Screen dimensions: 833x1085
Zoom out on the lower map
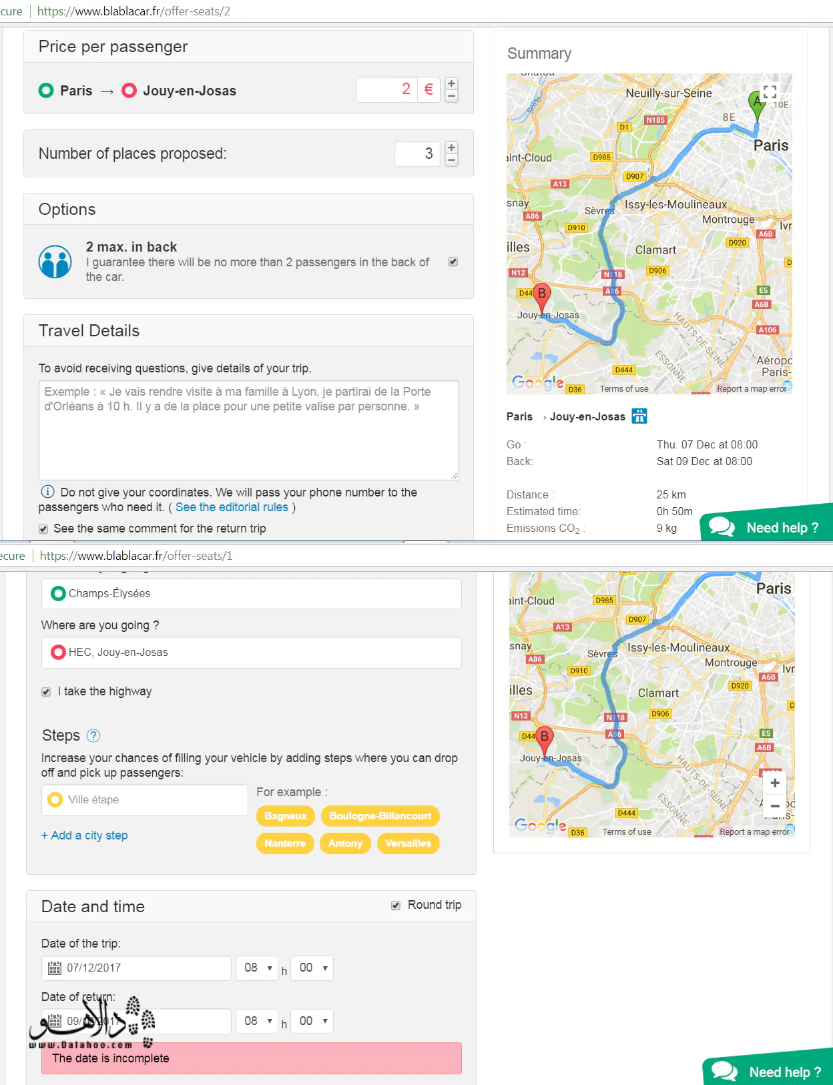775,806
